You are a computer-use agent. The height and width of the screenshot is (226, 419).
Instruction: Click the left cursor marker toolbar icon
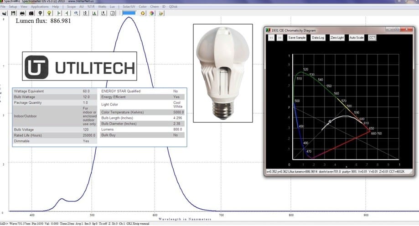(x=59, y=13)
